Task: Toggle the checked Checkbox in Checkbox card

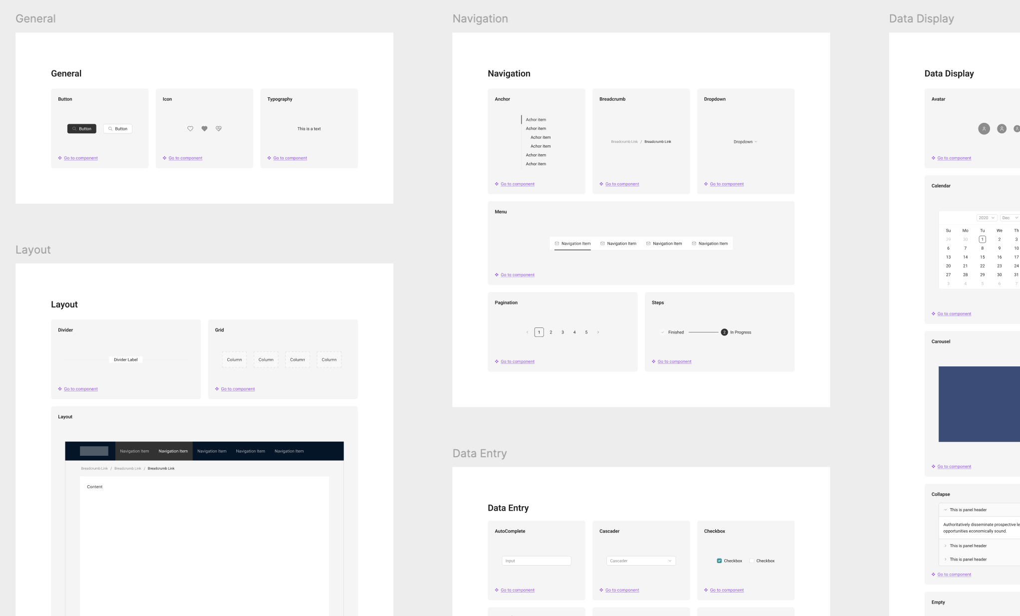Action: click(719, 561)
